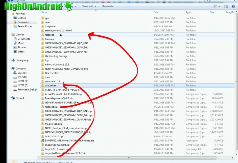The width and height of the screenshot is (238, 163).
Task: Click the horizontal scrollbar right arrow
Action: pos(233,158)
